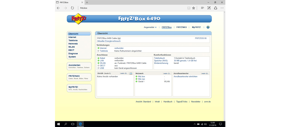Select WLAN in the left sidebar menu
Viewport: 281px width, 127px height.
(71, 47)
